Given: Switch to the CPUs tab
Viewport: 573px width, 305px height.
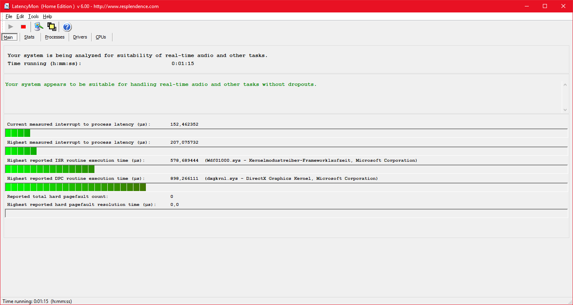Looking at the screenshot, I should point(101,37).
